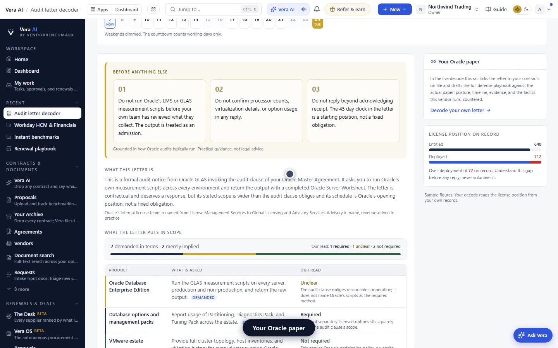Click the My work inbox icon
The width and height of the screenshot is (558, 348).
click(x=9, y=85)
